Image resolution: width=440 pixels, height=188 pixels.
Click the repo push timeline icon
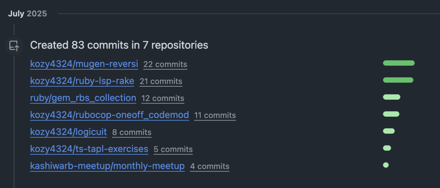pyautogui.click(x=14, y=46)
